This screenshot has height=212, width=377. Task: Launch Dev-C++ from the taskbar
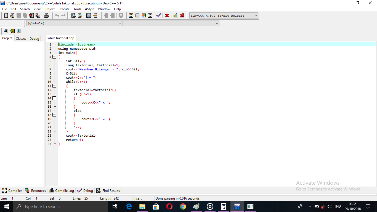point(237,206)
